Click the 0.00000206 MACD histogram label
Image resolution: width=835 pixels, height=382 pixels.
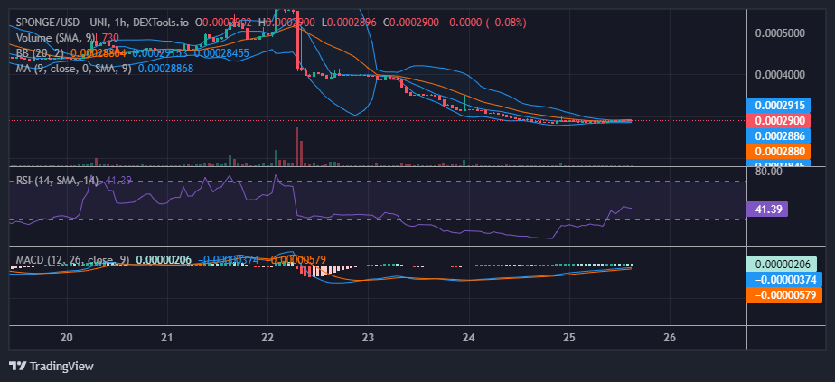(x=783, y=264)
